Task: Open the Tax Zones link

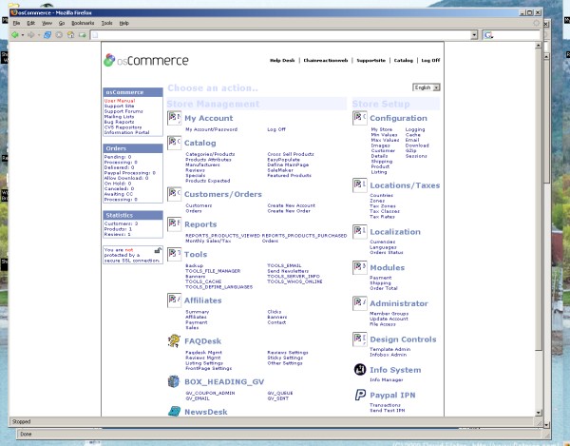Action: click(x=383, y=206)
